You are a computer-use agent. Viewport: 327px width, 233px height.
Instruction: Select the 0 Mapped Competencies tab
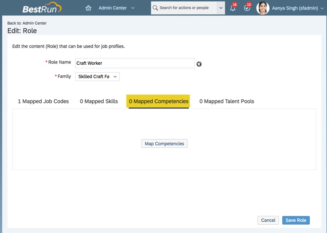point(158,101)
